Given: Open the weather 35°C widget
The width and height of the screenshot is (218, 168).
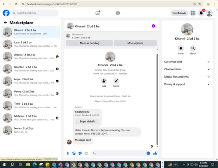Looking at the screenshot, I should (x=173, y=165).
